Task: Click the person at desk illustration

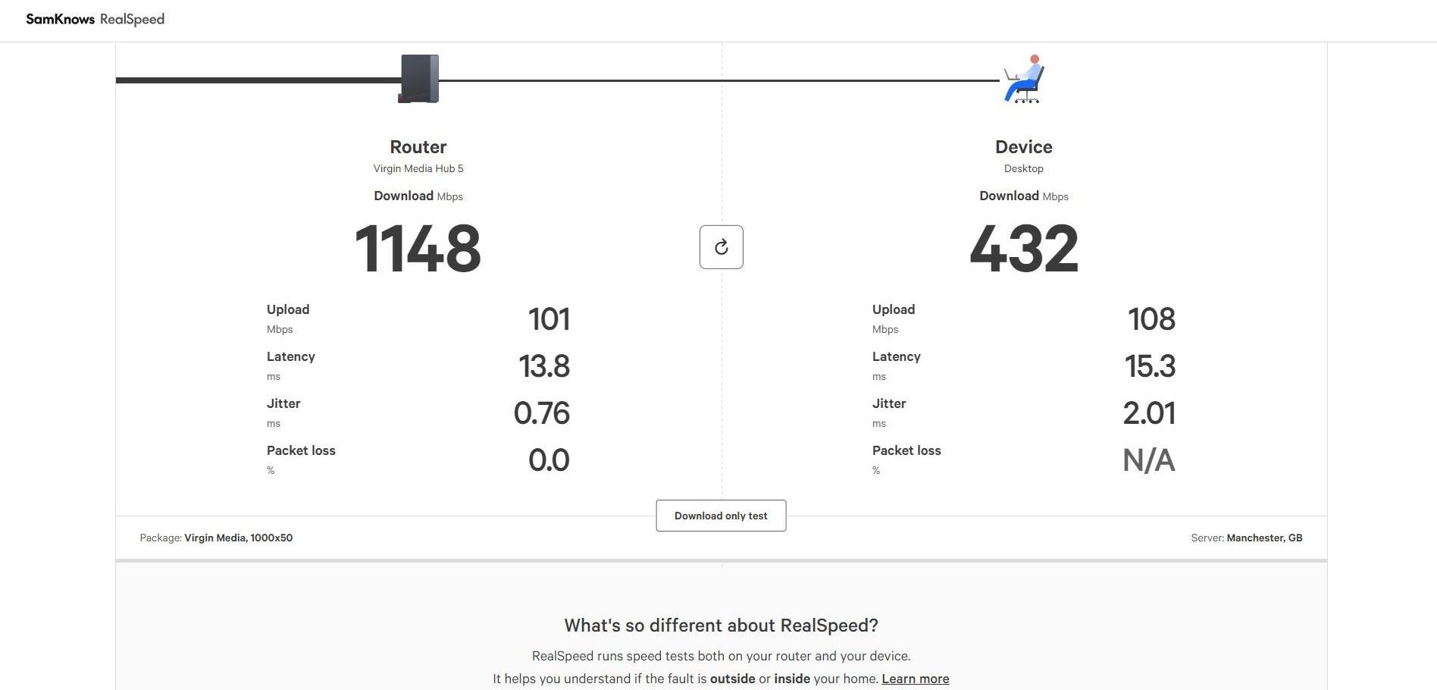Action: [1024, 80]
